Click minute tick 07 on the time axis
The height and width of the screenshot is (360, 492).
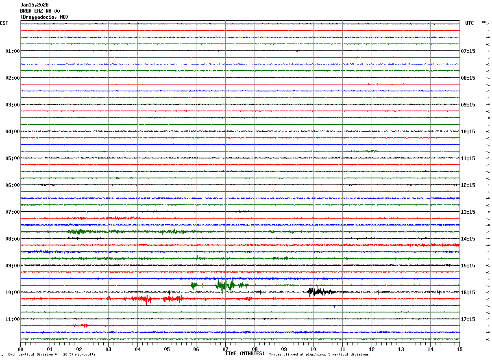click(x=226, y=349)
